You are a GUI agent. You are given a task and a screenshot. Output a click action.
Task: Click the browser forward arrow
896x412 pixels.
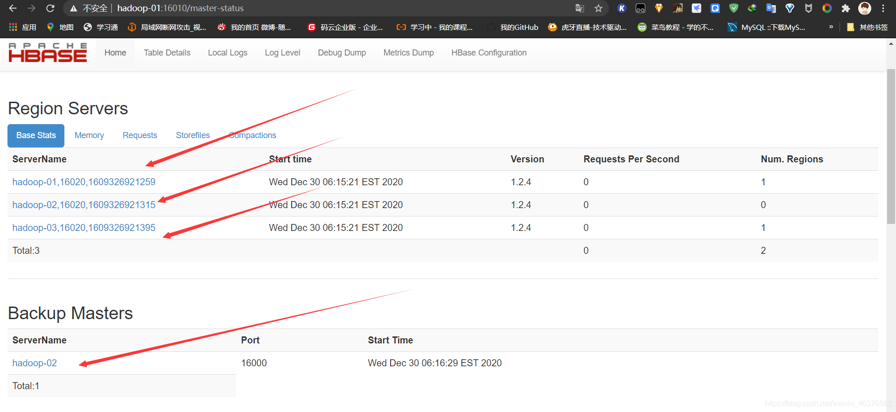point(31,8)
